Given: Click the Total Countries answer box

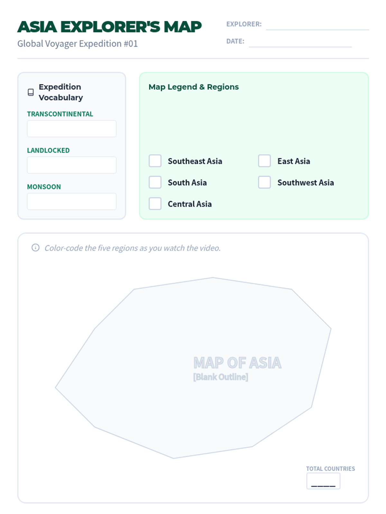Looking at the screenshot, I should [x=323, y=481].
